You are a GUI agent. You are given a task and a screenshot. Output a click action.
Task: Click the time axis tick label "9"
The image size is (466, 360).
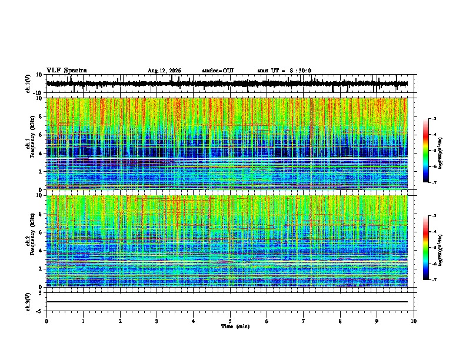377,321
